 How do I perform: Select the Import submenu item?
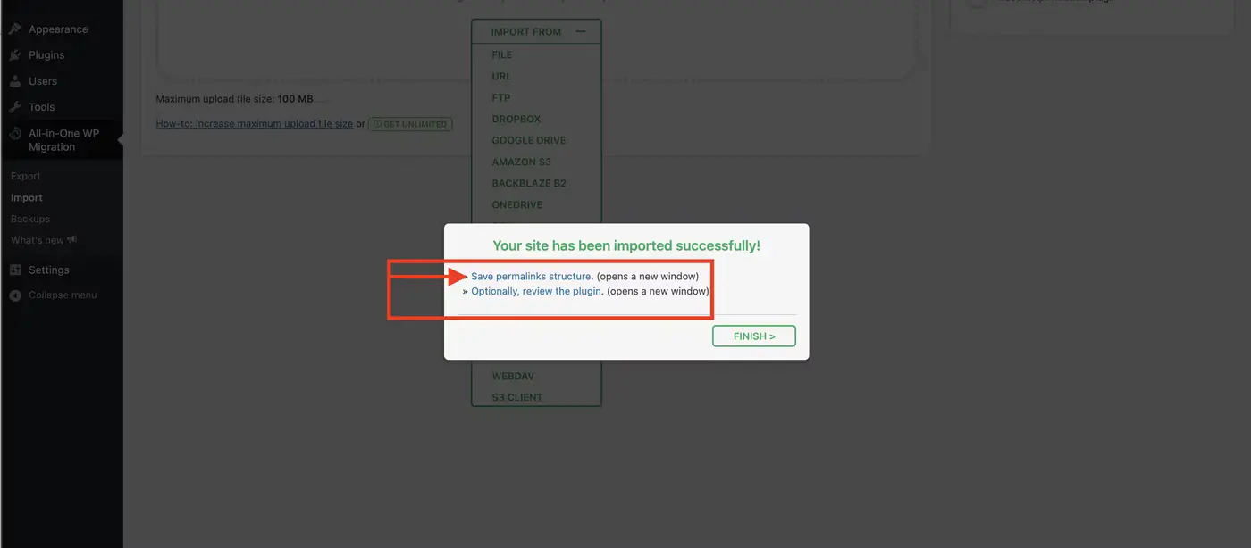point(27,198)
